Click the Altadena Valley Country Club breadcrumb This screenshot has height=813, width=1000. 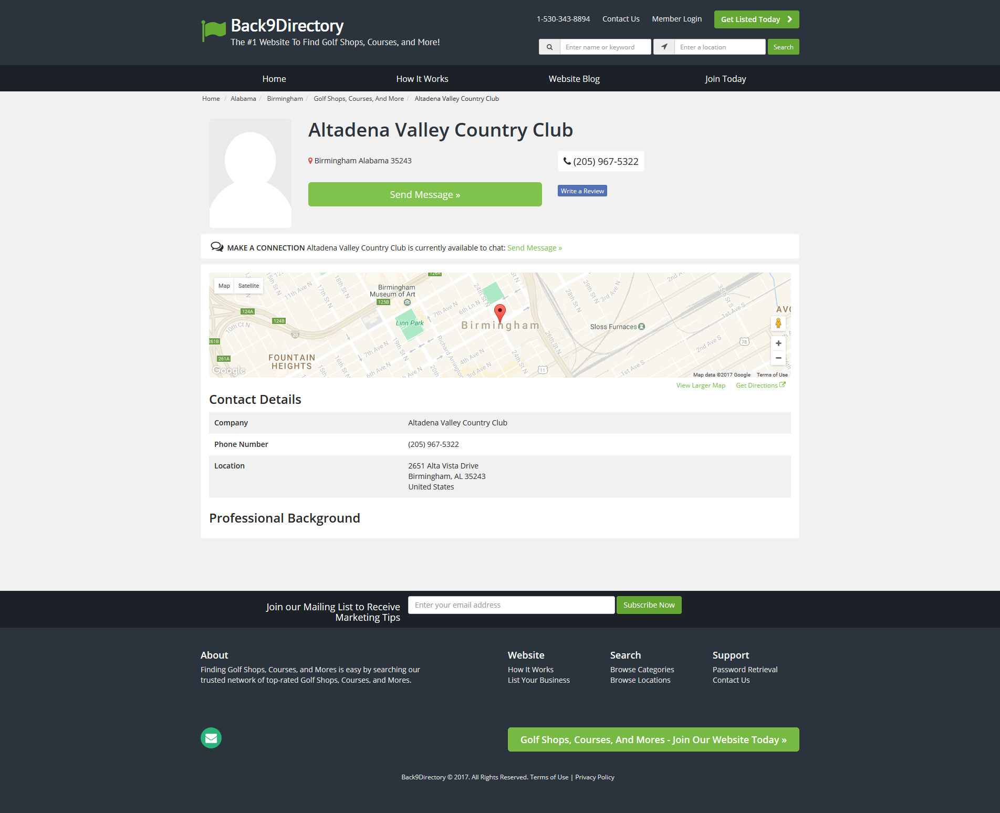(456, 99)
